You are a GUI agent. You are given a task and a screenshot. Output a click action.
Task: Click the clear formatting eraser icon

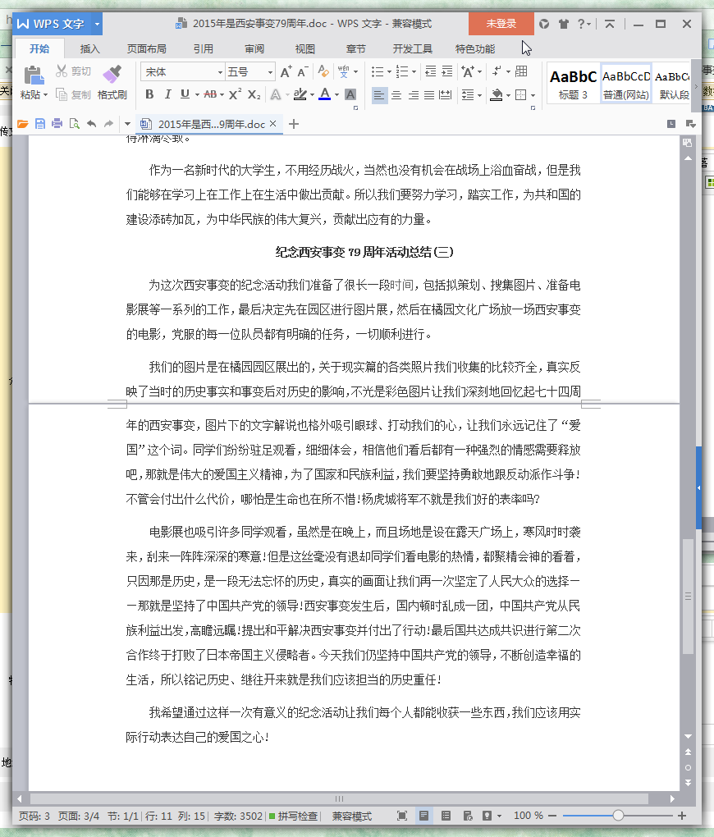pos(323,71)
